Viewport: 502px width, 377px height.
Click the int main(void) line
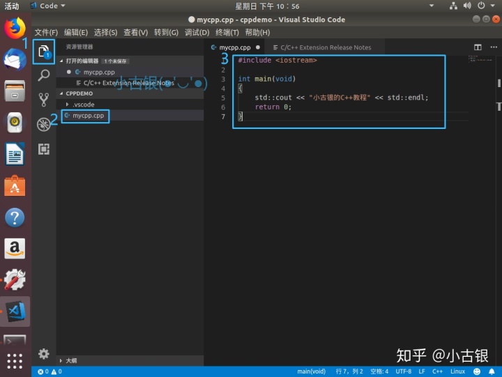tap(266, 79)
